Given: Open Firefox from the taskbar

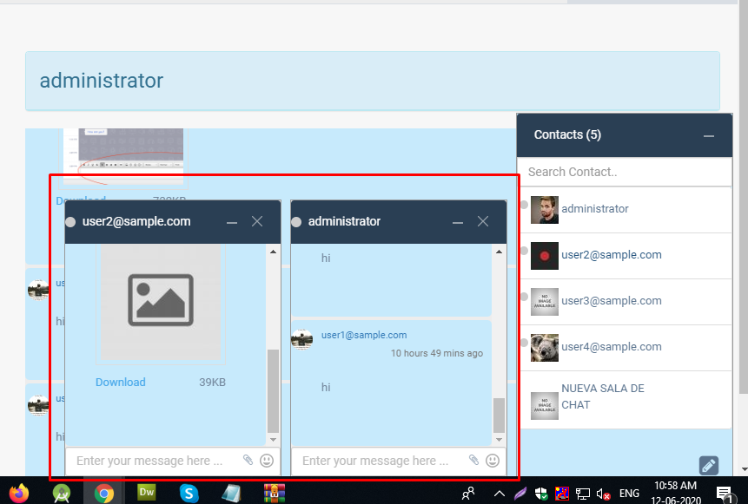Looking at the screenshot, I should (x=19, y=494).
